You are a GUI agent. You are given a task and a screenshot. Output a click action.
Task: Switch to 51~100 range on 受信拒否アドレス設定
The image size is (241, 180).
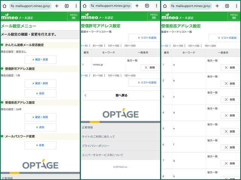tap(178, 46)
